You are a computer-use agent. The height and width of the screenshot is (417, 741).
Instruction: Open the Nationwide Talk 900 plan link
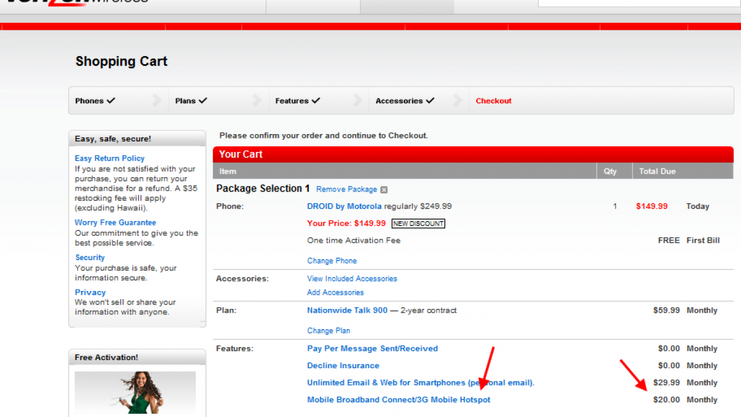tap(347, 310)
